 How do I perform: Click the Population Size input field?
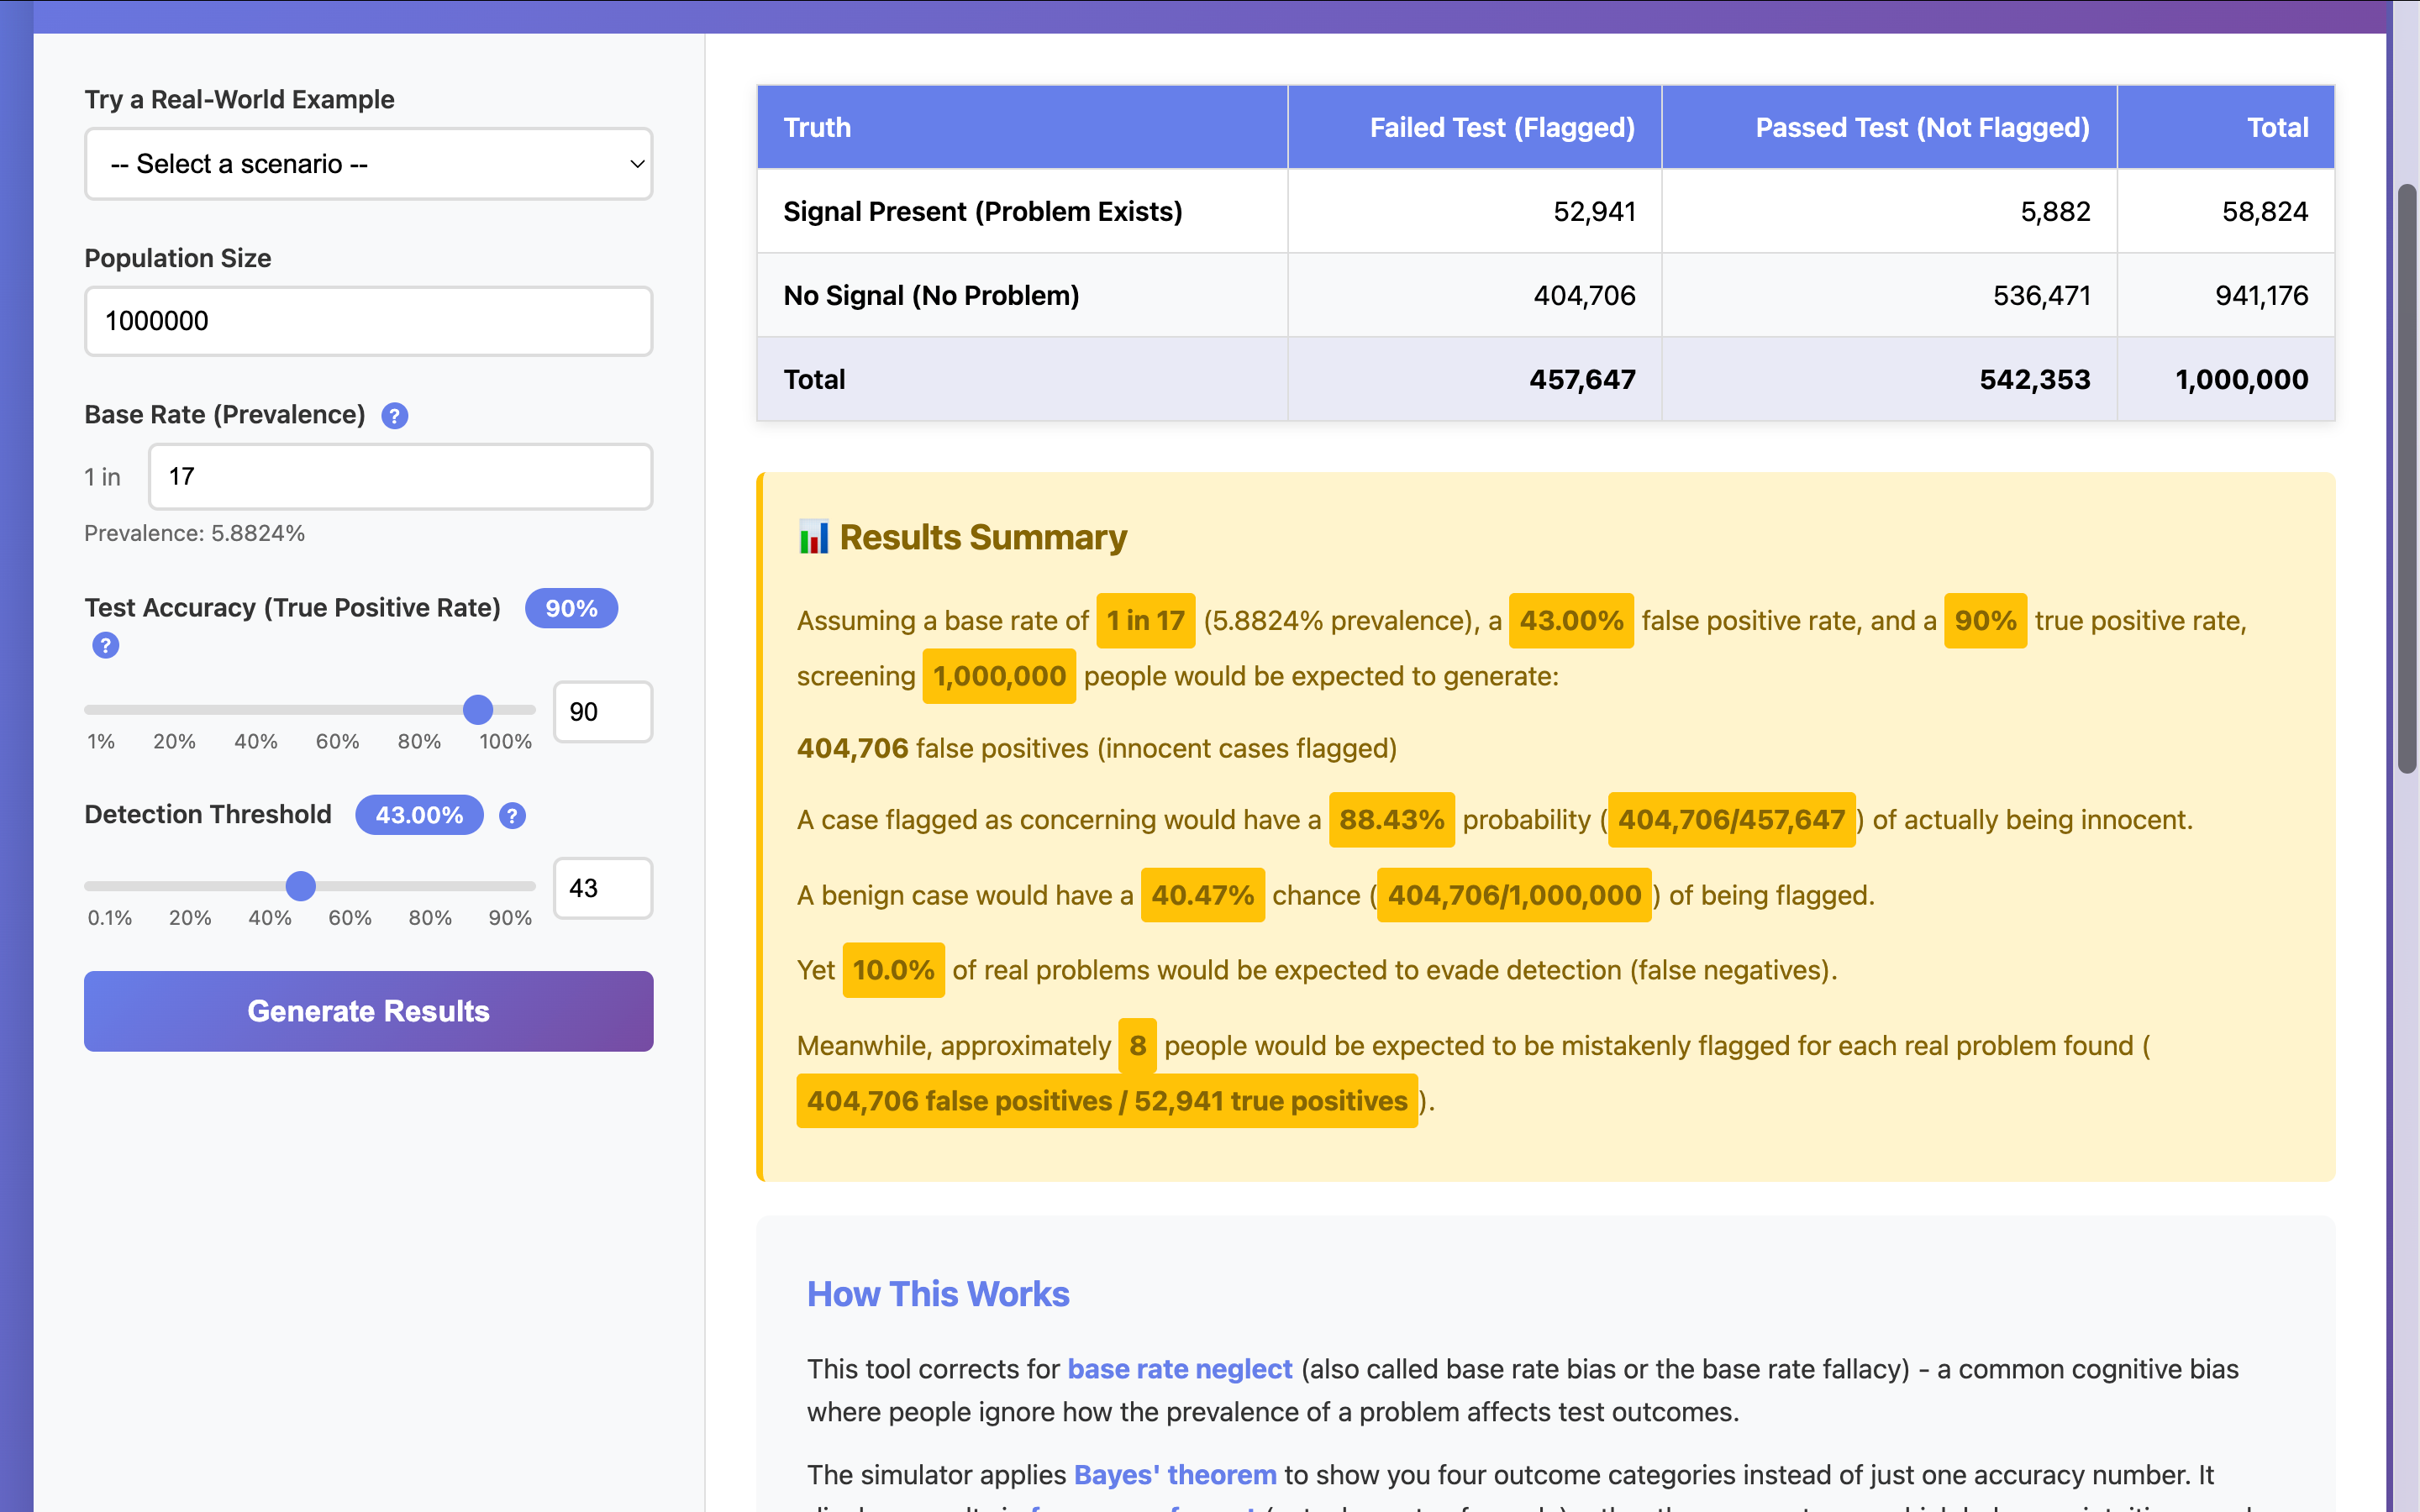point(367,321)
